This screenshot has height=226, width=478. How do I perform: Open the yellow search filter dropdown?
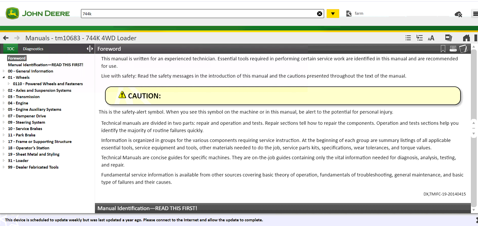333,13
